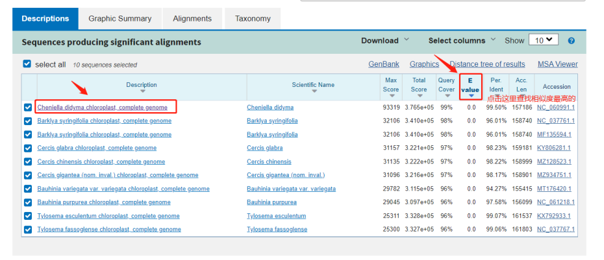Open the Select columns dropdown
The width and height of the screenshot is (604, 260).
coord(462,40)
